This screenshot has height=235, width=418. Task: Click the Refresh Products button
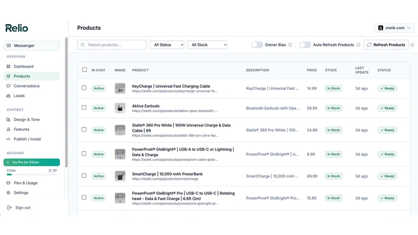(386, 45)
